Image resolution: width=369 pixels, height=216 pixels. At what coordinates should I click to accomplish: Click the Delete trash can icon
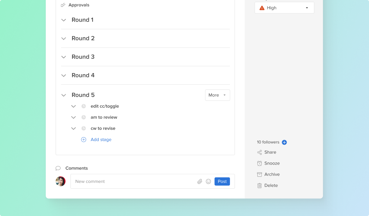tap(259, 186)
